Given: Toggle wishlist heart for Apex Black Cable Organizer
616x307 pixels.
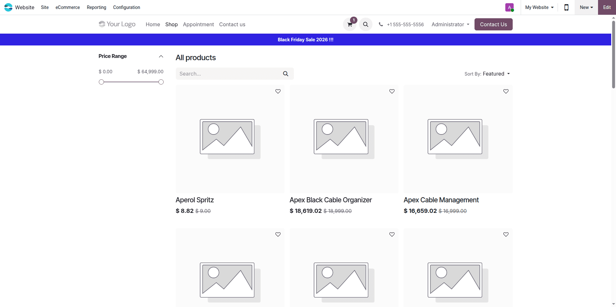Looking at the screenshot, I should tap(392, 92).
